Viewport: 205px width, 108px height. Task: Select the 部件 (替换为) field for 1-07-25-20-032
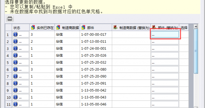(x=165, y=62)
